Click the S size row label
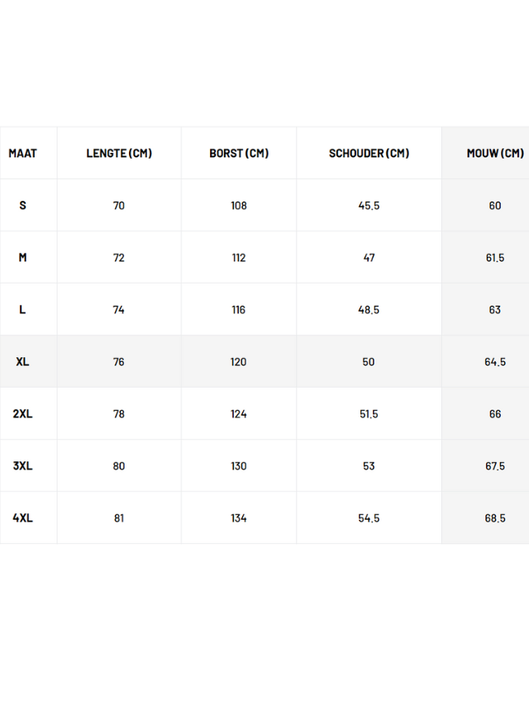Screen dimensions: 529x705 (22, 205)
